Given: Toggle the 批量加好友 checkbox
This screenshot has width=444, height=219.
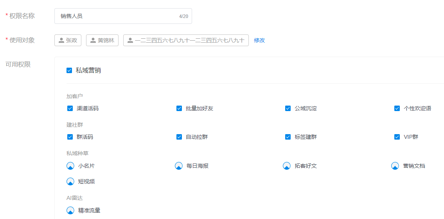Looking at the screenshot, I should [x=179, y=108].
